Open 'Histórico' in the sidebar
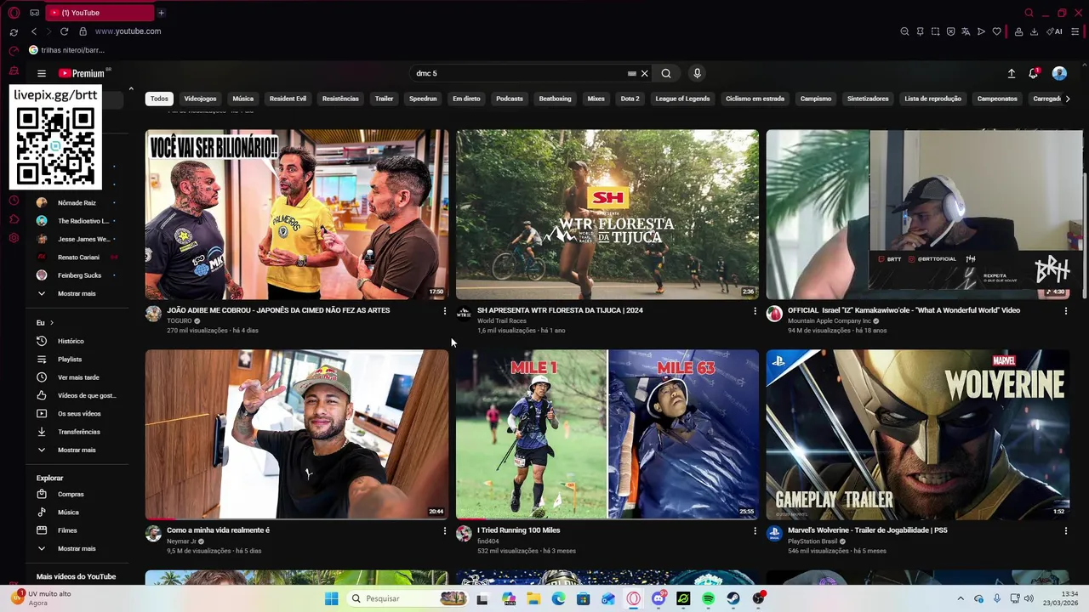The image size is (1089, 612). tap(71, 341)
